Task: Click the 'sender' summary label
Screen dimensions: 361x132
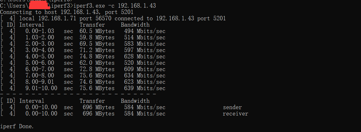Action: [x=232, y=108]
